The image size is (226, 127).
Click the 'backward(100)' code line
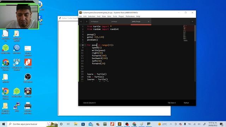pos(100,58)
